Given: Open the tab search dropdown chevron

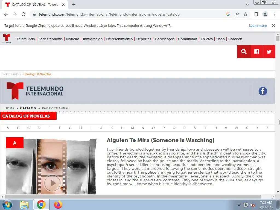Looking at the screenshot, I should pos(247,5).
